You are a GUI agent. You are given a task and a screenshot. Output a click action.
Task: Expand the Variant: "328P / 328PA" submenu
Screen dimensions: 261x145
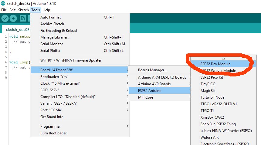[x=80, y=103]
